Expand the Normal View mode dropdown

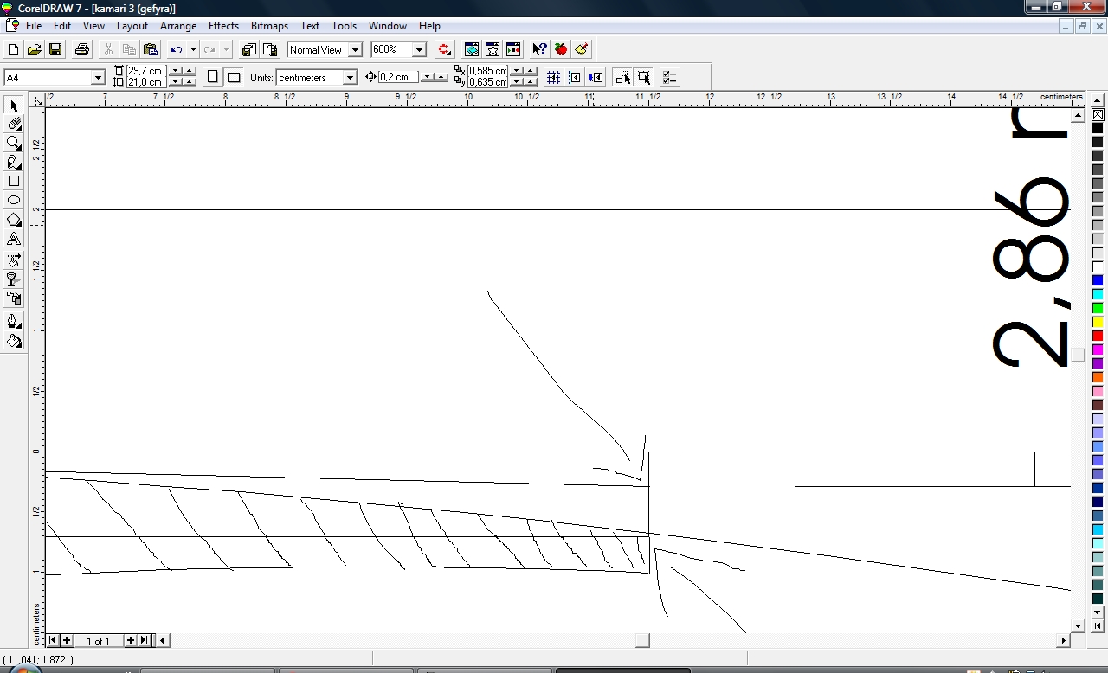(354, 50)
